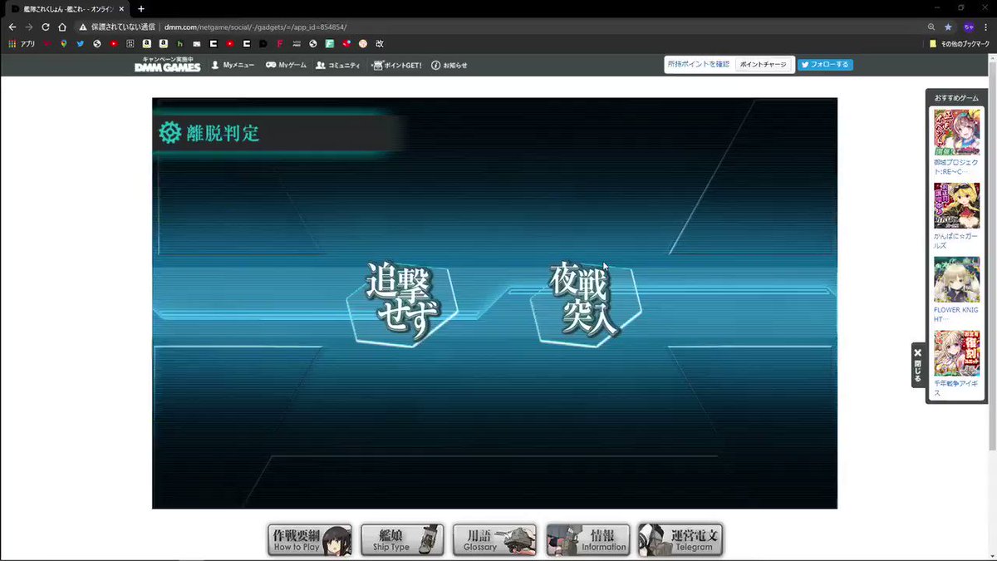The width and height of the screenshot is (997, 561).
Task: Open the コミュニティ menu
Action: click(337, 65)
